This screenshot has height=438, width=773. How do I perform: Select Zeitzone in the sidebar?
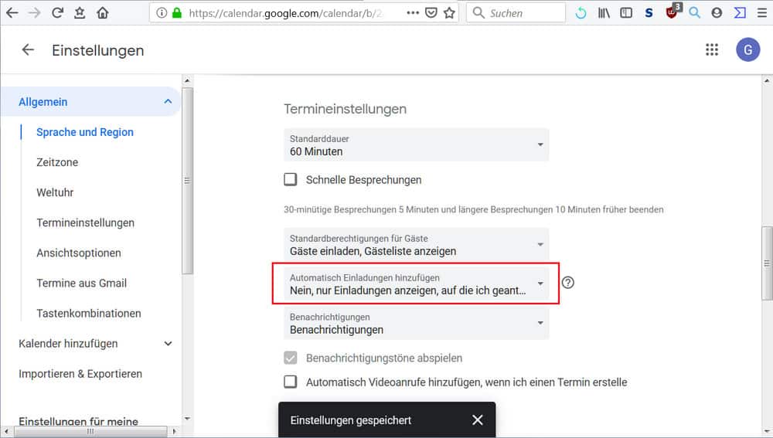[57, 162]
